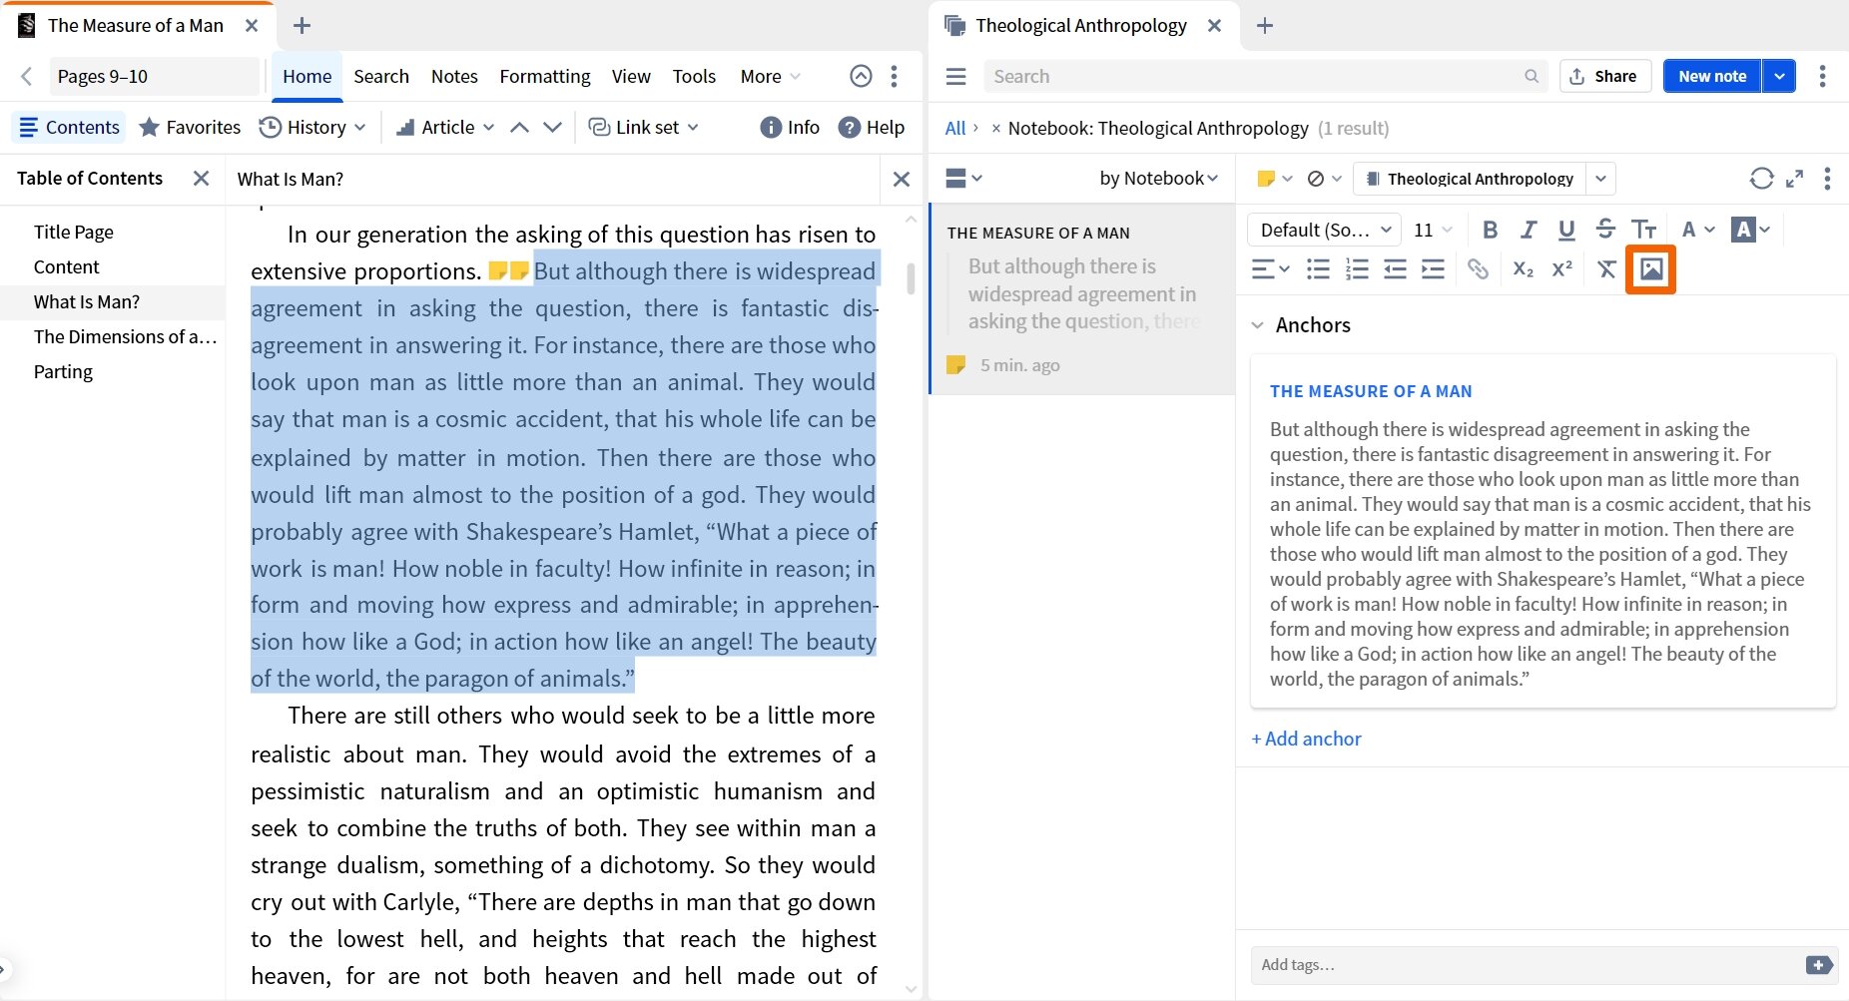This screenshot has width=1849, height=1001.
Task: Go back using the left arrow
Action: [27, 76]
